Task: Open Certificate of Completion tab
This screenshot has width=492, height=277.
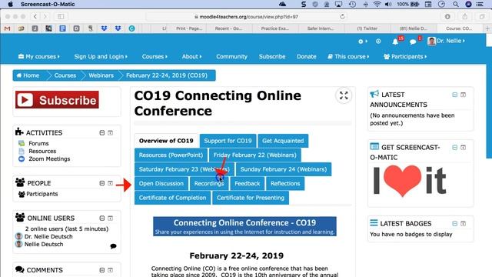Action: tap(172, 198)
